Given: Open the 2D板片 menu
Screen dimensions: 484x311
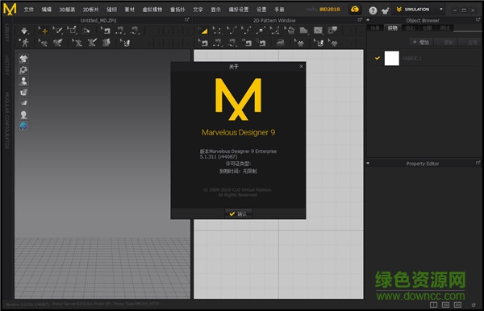Looking at the screenshot, I should (90, 10).
